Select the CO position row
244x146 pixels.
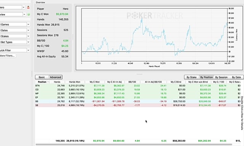138,89
